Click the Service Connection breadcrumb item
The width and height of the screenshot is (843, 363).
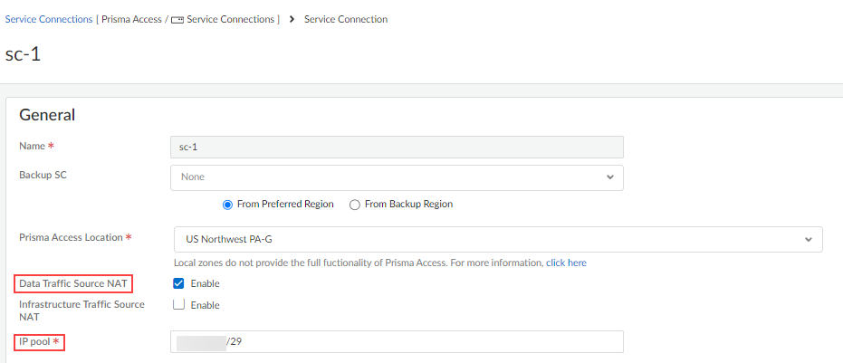346,19
